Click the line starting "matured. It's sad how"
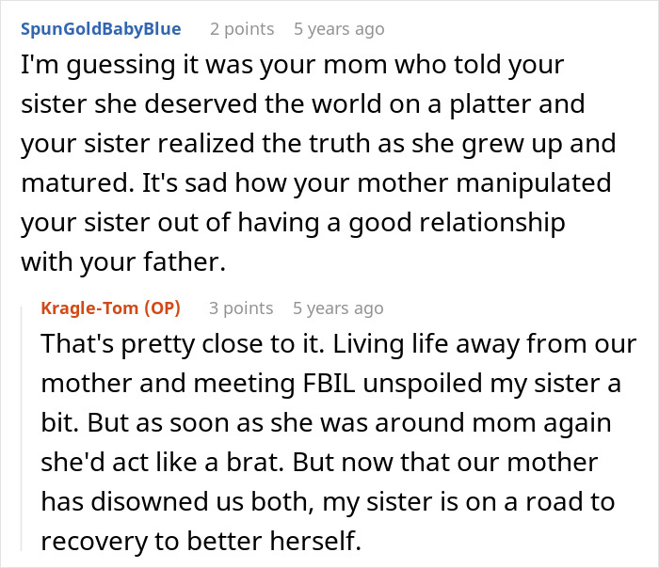This screenshot has width=659, height=568. pyautogui.click(x=316, y=183)
